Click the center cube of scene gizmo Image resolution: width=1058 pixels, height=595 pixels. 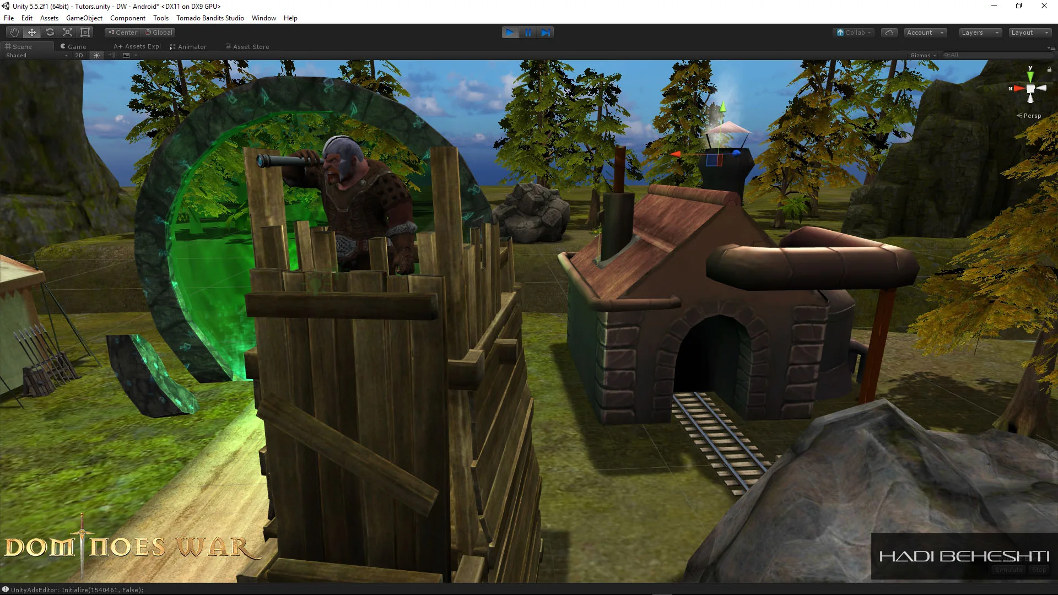pyautogui.click(x=1030, y=89)
